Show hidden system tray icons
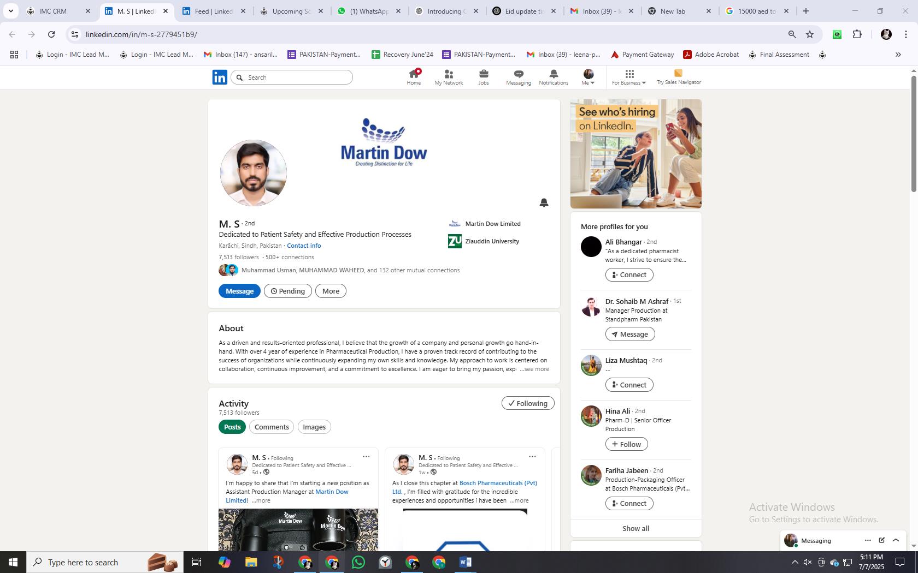The image size is (918, 573). coord(795,562)
